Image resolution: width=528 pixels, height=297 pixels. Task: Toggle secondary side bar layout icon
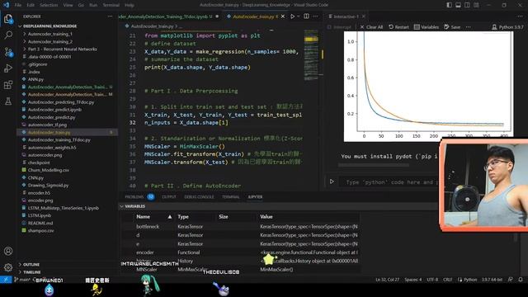pyautogui.click(x=468, y=5)
